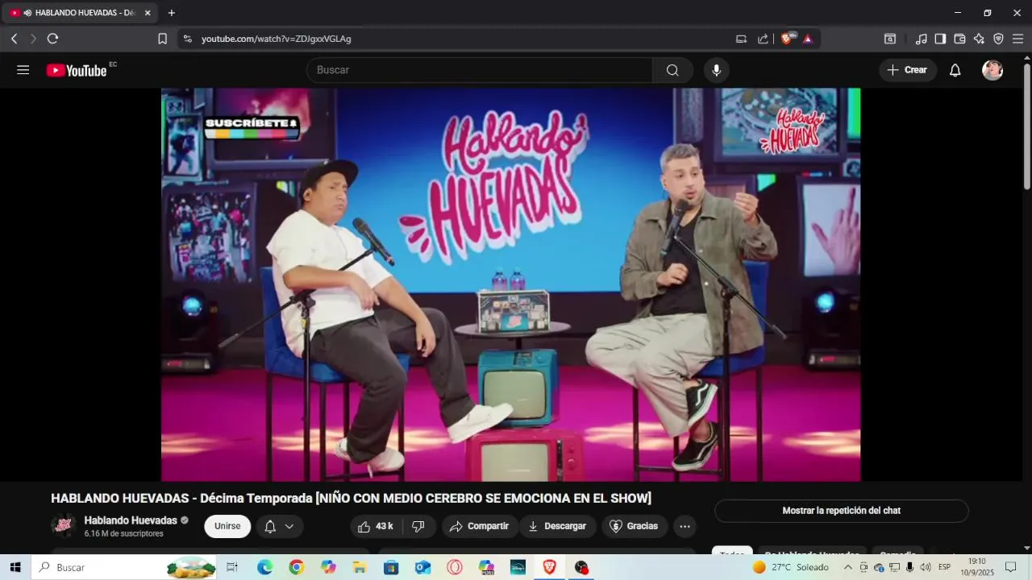Image resolution: width=1032 pixels, height=580 pixels.
Task: Open the Brave Wallet icon
Action: [959, 39]
